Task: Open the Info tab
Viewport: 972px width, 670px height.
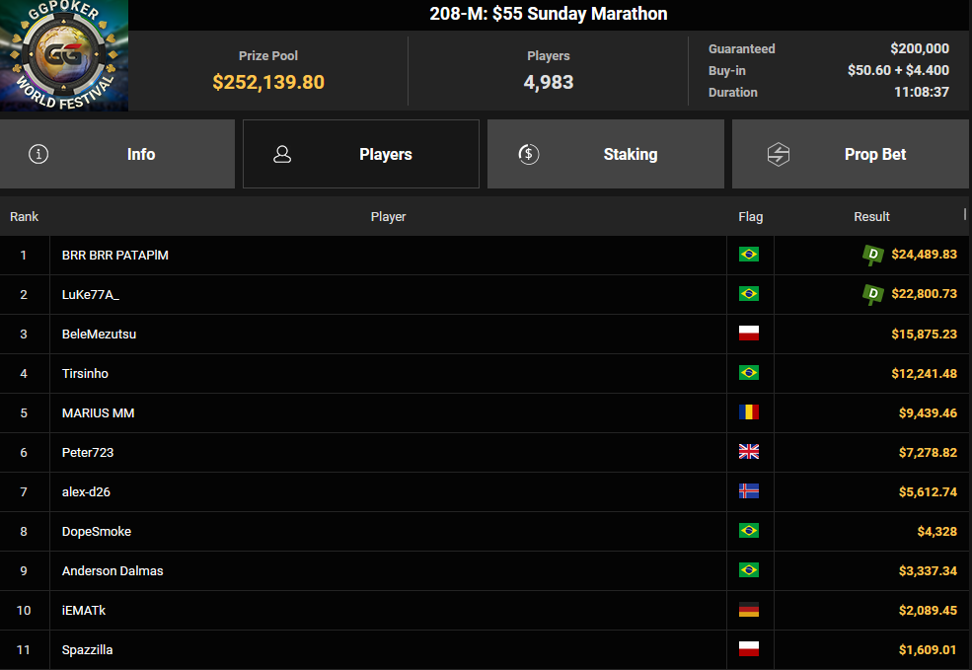Action: (117, 154)
